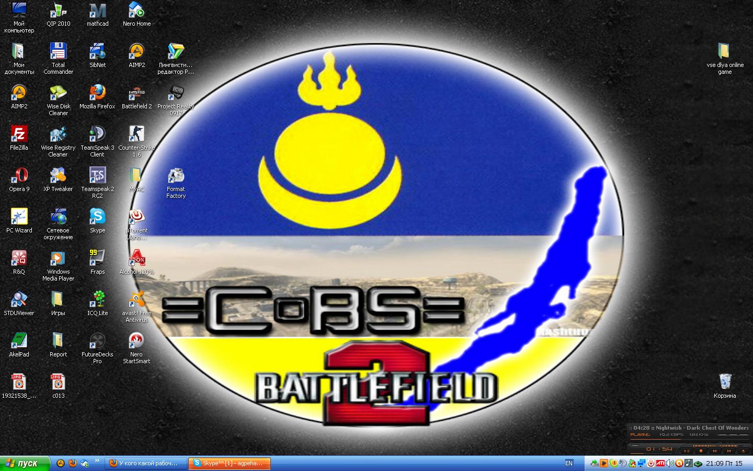The image size is (753, 471).
Task: Skip to previous track in AIMP widget
Action: pos(714,451)
